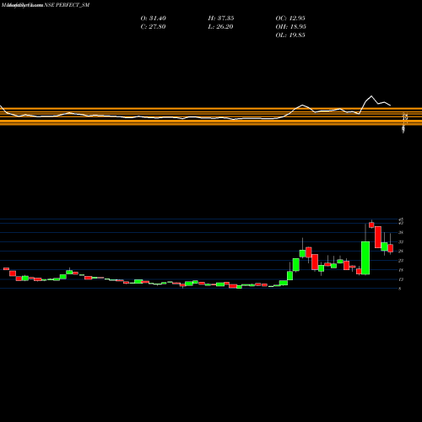Click the 'OC: 12.95' value
The height and width of the screenshot is (422, 422).
point(290,19)
